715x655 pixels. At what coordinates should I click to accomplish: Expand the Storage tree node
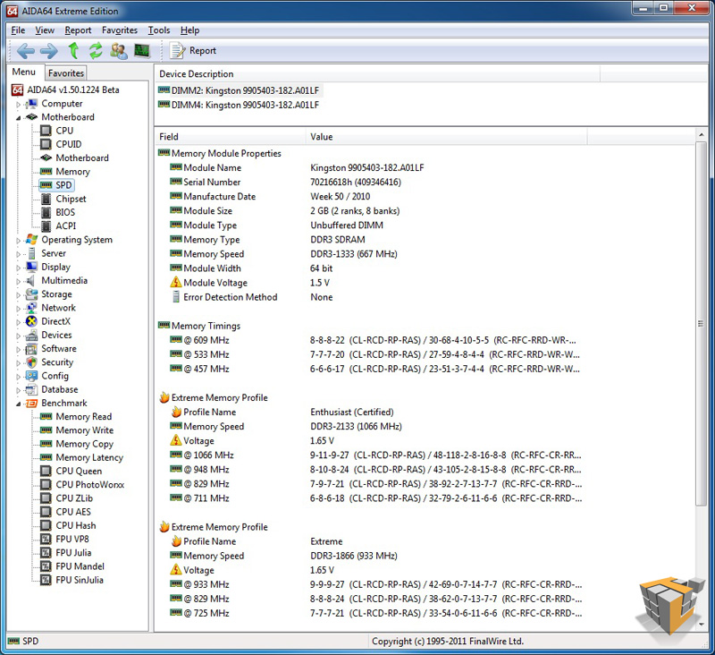18,295
